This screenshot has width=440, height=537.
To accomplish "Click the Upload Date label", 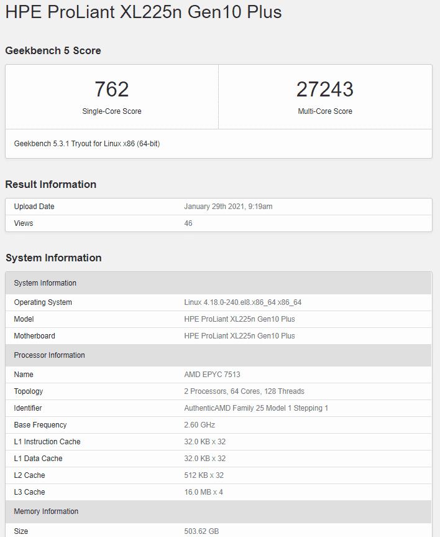I will coord(34,207).
